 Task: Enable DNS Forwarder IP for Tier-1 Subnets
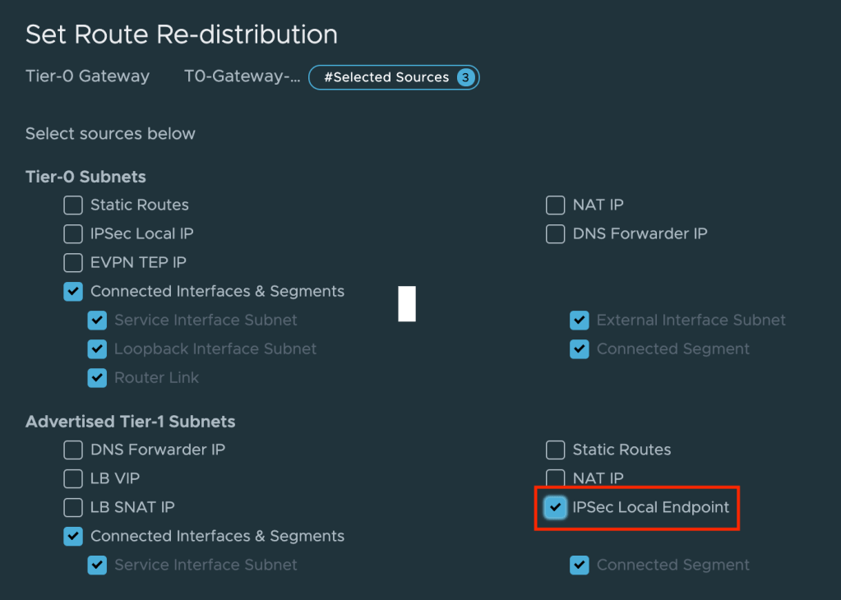(73, 450)
